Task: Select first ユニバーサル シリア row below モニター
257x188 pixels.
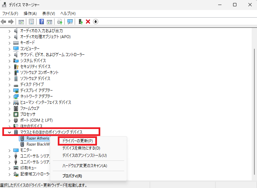Action: pos(35,156)
